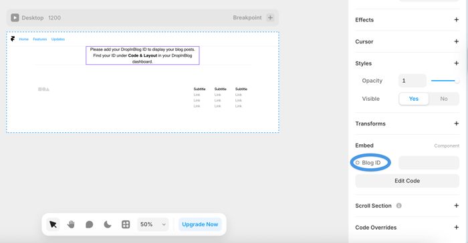Click the Upgrade Now button

coord(200,224)
